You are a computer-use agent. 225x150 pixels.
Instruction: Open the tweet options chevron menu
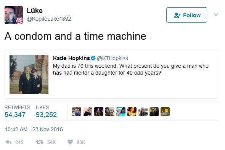[x=216, y=15]
